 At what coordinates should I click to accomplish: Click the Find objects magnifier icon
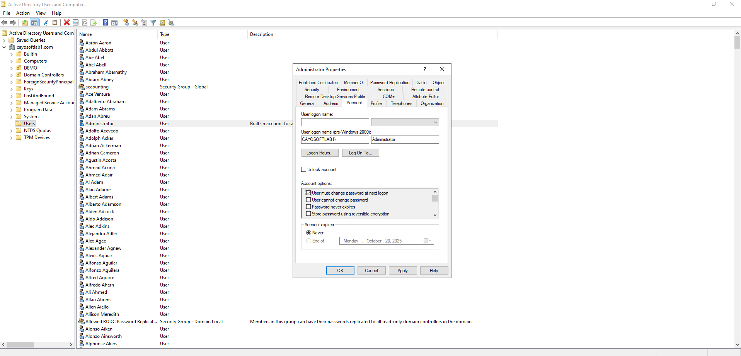162,22
